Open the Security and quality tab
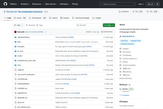 (x=81, y=18)
